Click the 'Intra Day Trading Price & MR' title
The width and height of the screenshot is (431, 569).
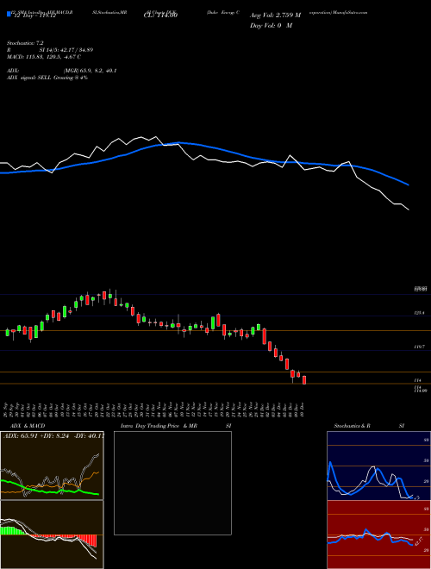[x=159, y=426]
